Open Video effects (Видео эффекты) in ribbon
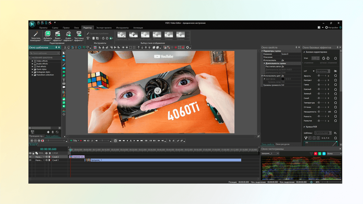The width and height of the screenshot is (363, 204). coord(58,36)
